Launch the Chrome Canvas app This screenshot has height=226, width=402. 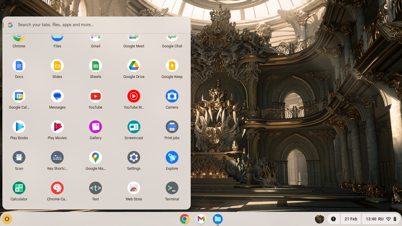(57, 188)
